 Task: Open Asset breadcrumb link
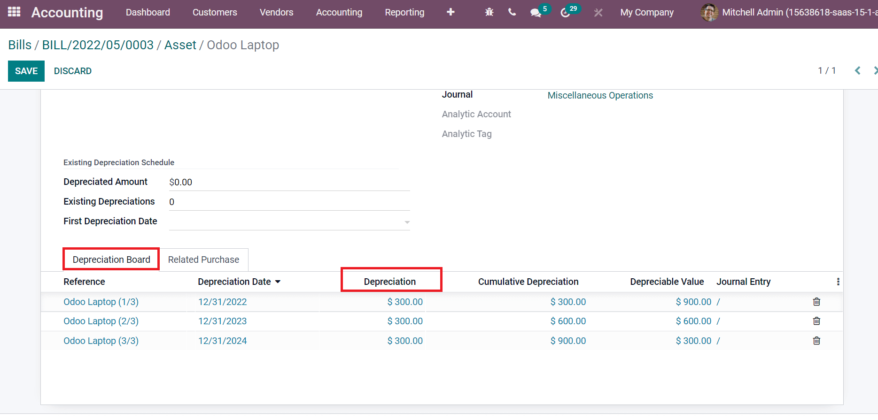tap(180, 45)
